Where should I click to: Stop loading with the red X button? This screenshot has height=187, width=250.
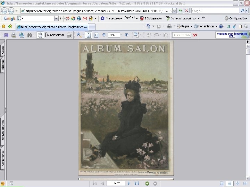click(186, 11)
